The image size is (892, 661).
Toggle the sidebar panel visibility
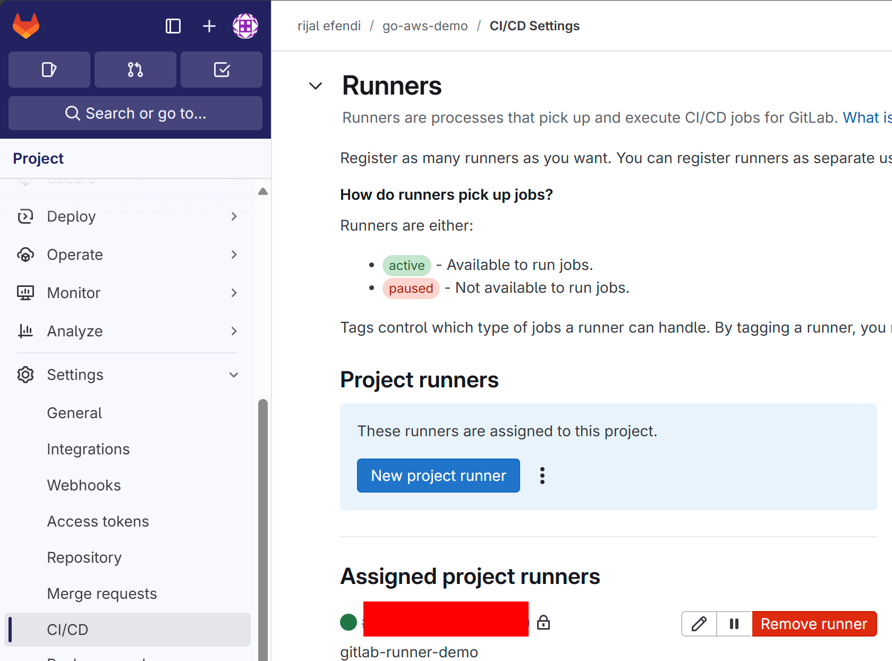(173, 25)
